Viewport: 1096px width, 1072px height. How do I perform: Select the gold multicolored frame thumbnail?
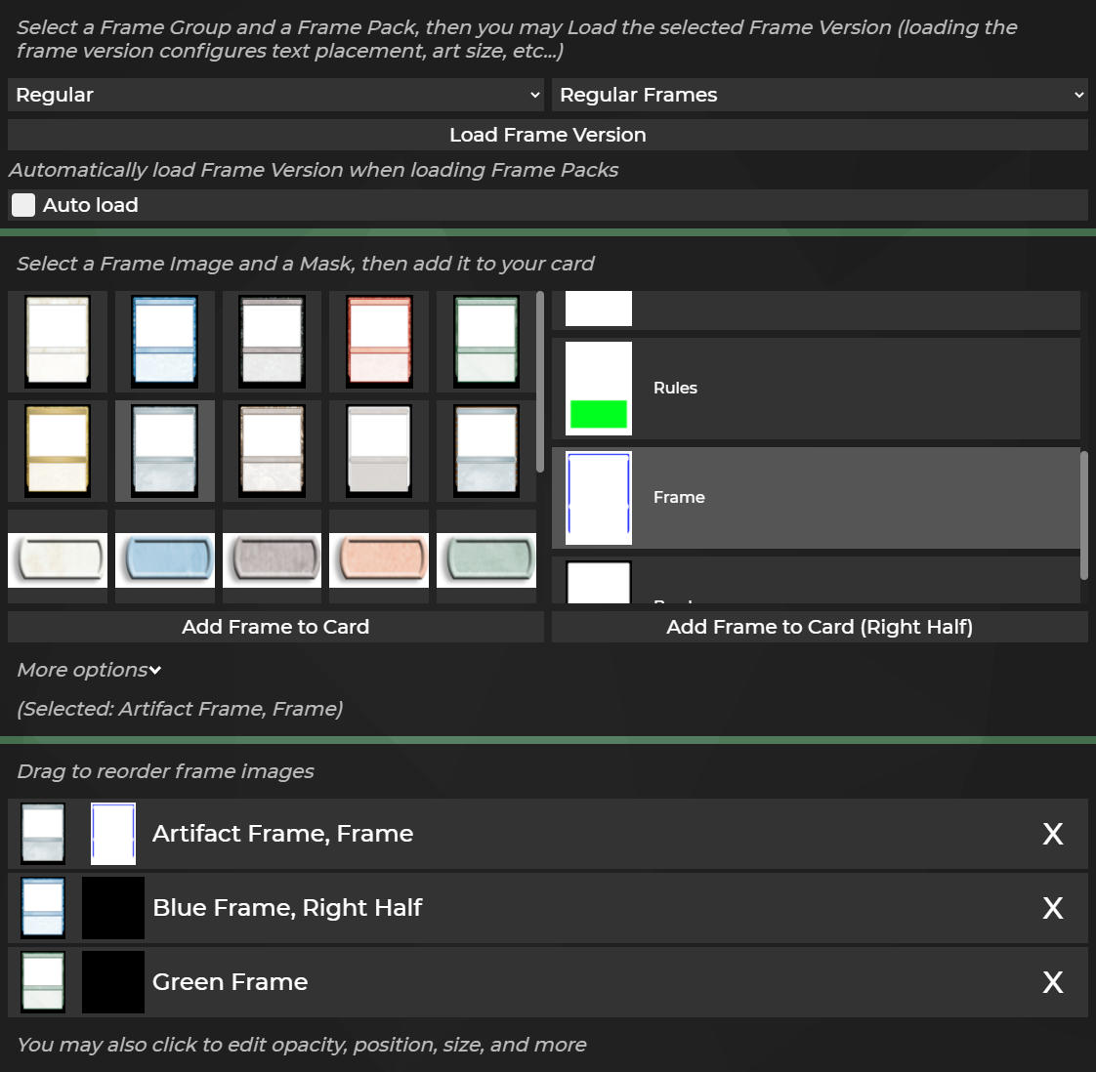click(x=58, y=451)
